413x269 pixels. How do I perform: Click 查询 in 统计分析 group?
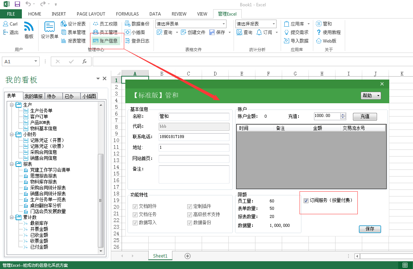point(244,32)
